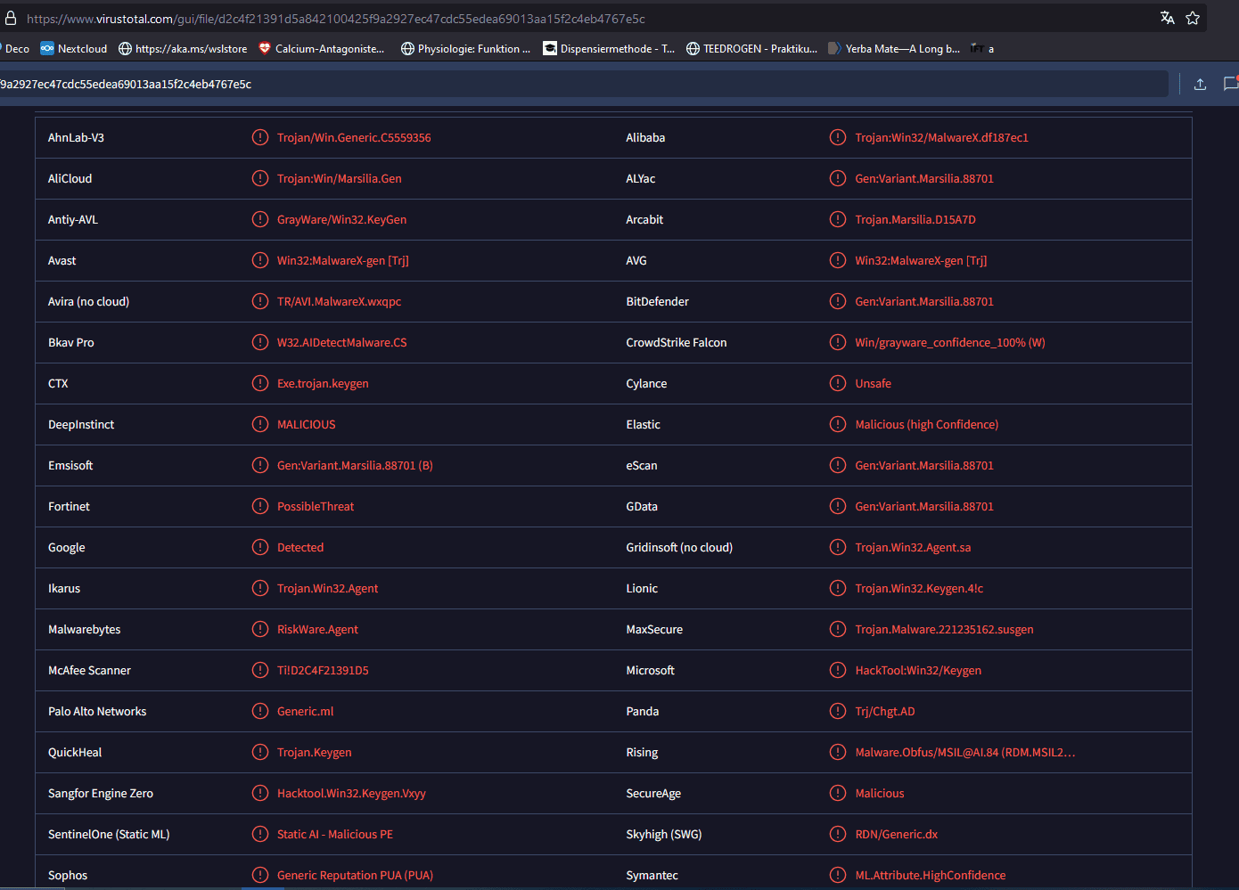
Task: Select the Emsisoft result Gen:Variant.Marsilia.88701 (B)
Action: click(x=355, y=465)
